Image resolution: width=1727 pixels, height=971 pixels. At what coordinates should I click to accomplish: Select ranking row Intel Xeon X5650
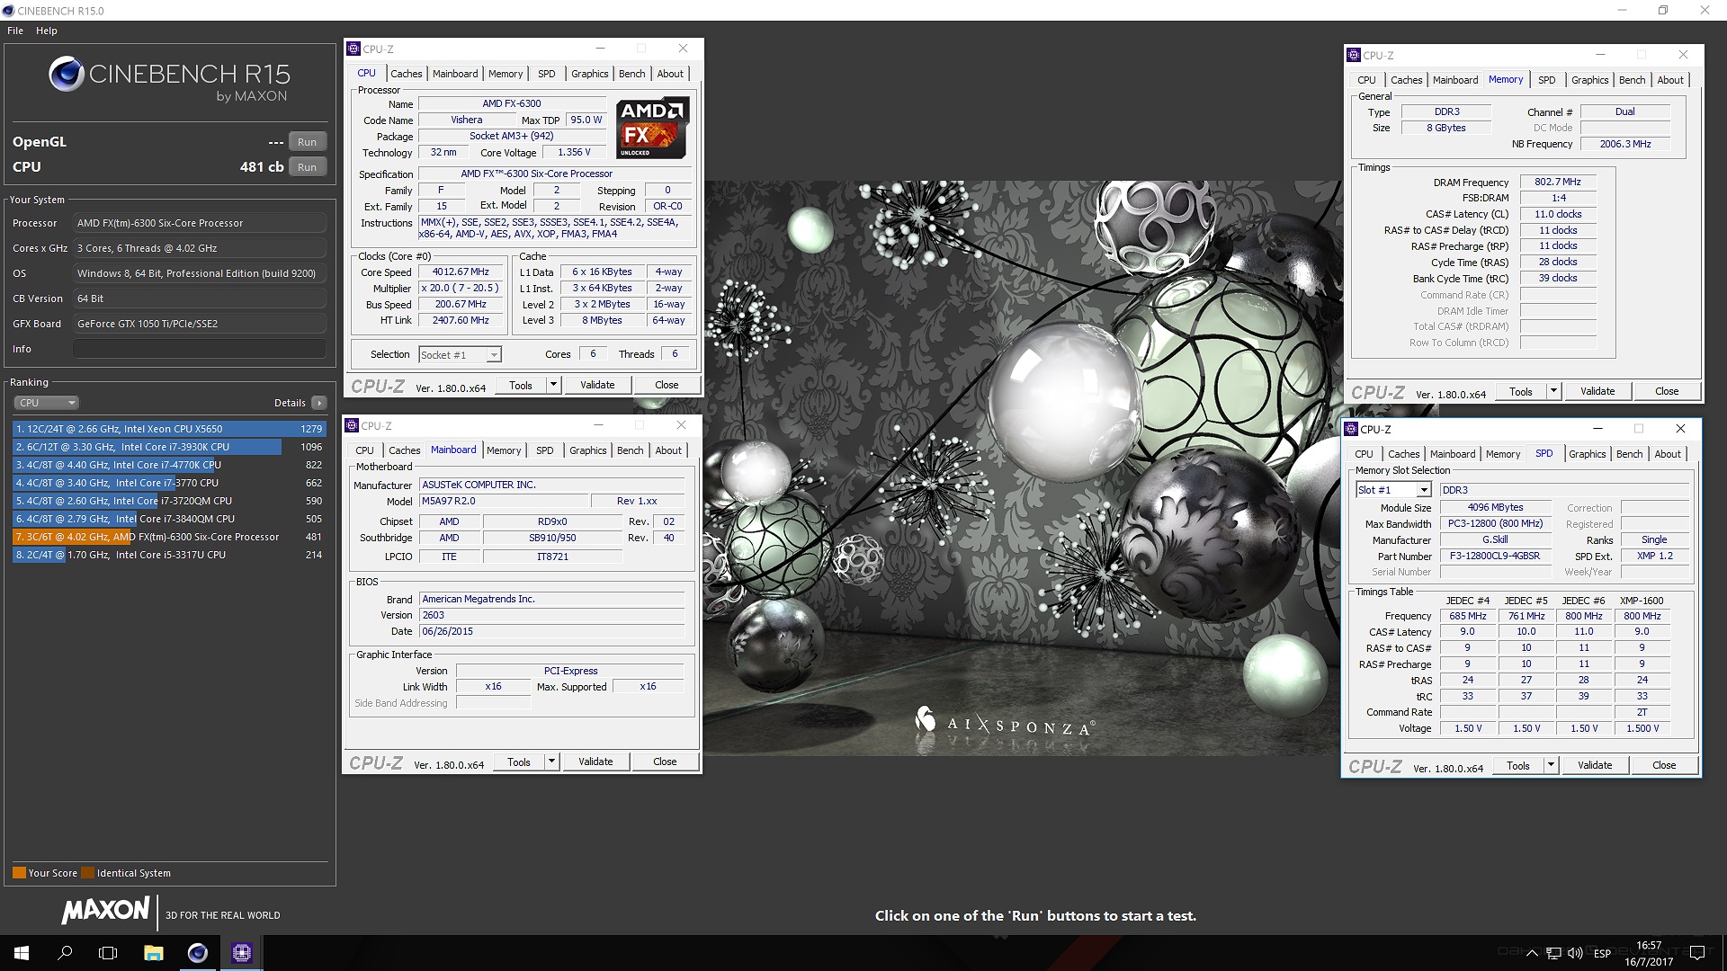169,429
